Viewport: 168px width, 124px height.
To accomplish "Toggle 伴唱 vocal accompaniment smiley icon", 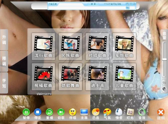I will click(72, 112).
